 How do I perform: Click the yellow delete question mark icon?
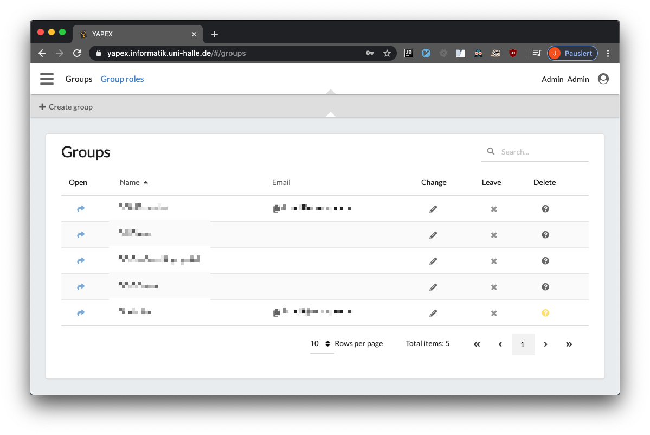(545, 313)
